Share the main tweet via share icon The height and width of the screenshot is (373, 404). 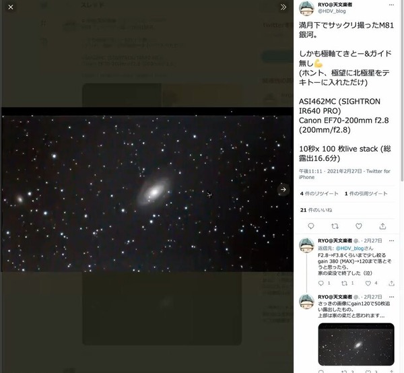click(x=382, y=226)
